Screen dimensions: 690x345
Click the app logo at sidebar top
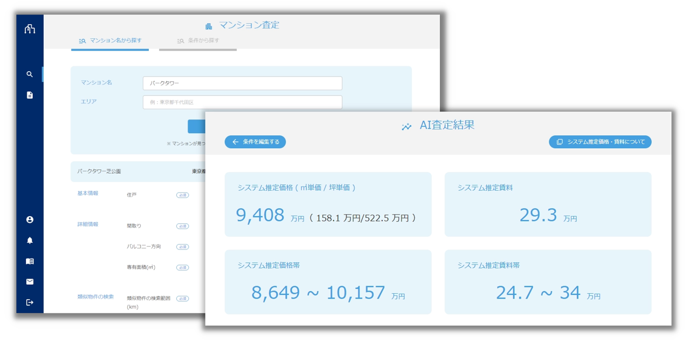click(x=30, y=28)
